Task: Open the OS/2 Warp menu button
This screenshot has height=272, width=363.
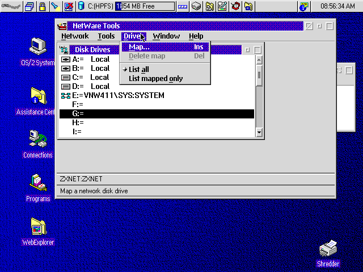Action: click(x=11, y=6)
